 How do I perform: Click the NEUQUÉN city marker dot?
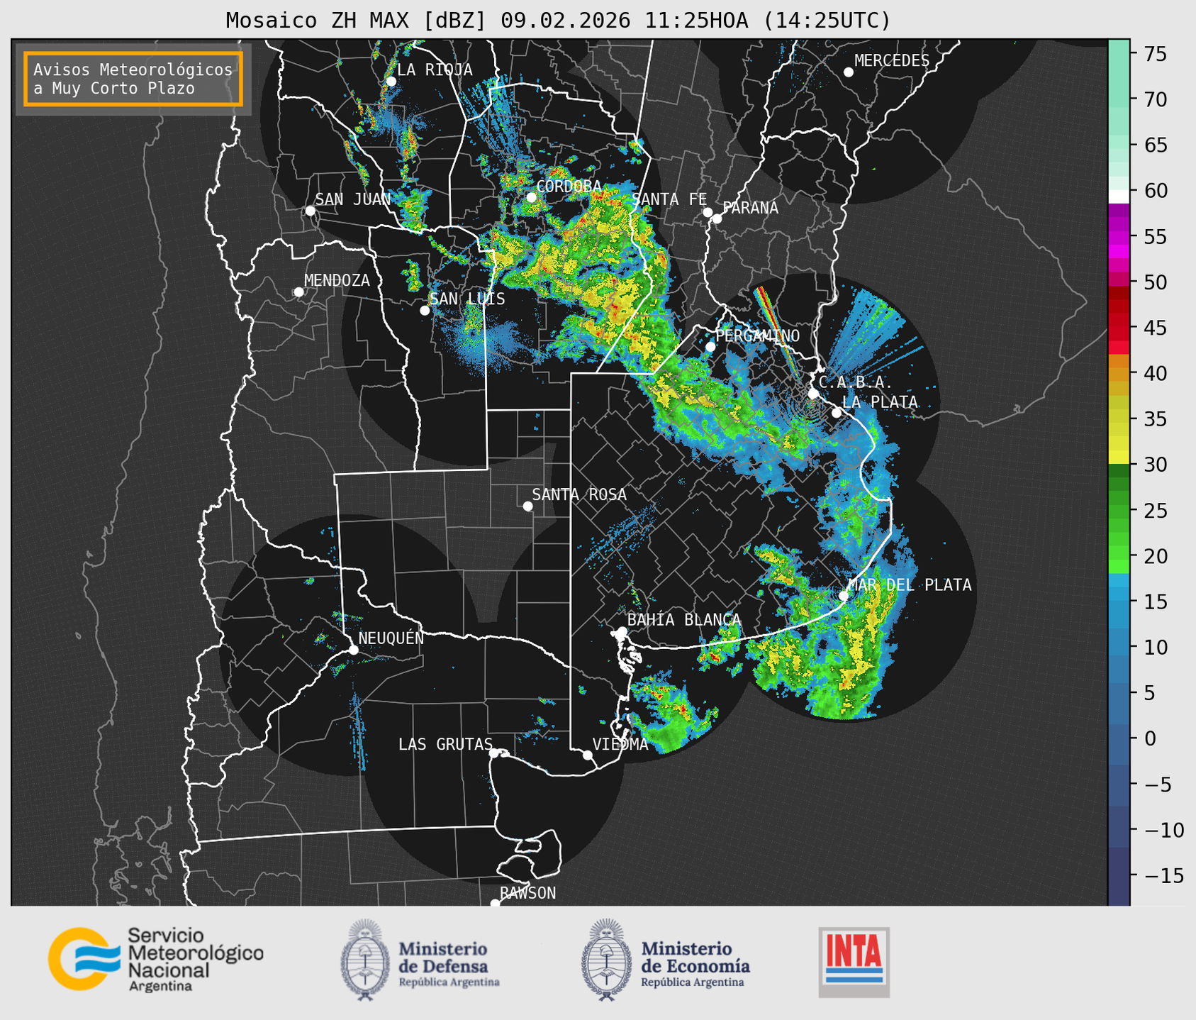click(353, 650)
